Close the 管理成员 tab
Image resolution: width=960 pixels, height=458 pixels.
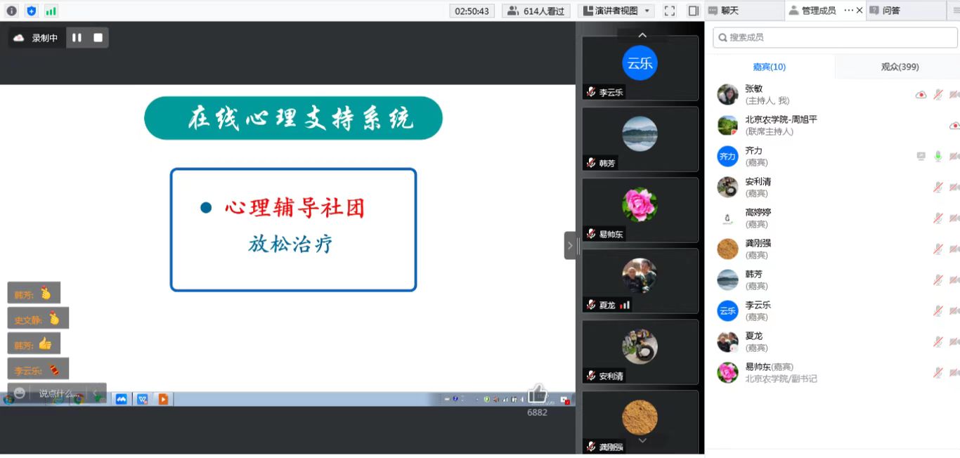click(859, 11)
